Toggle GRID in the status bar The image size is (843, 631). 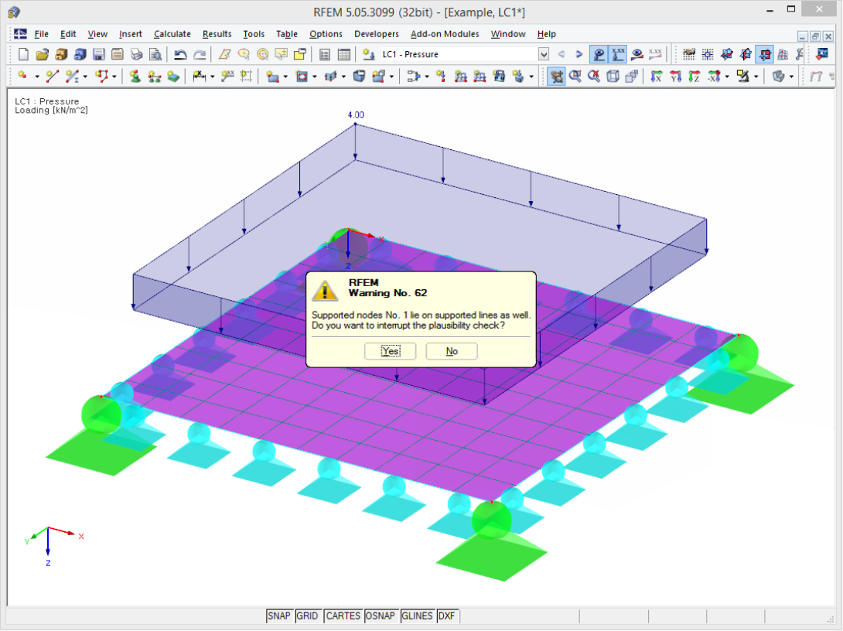point(308,616)
